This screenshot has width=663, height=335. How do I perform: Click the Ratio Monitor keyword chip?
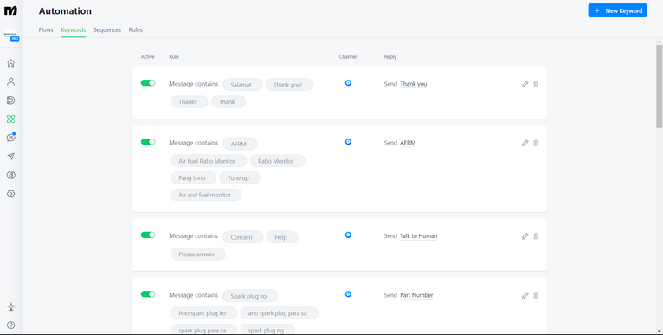(x=277, y=161)
